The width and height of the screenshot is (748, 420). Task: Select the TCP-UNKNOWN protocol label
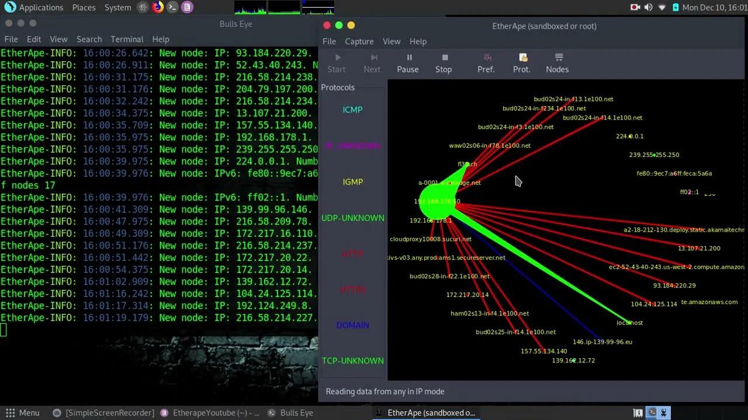pos(352,360)
